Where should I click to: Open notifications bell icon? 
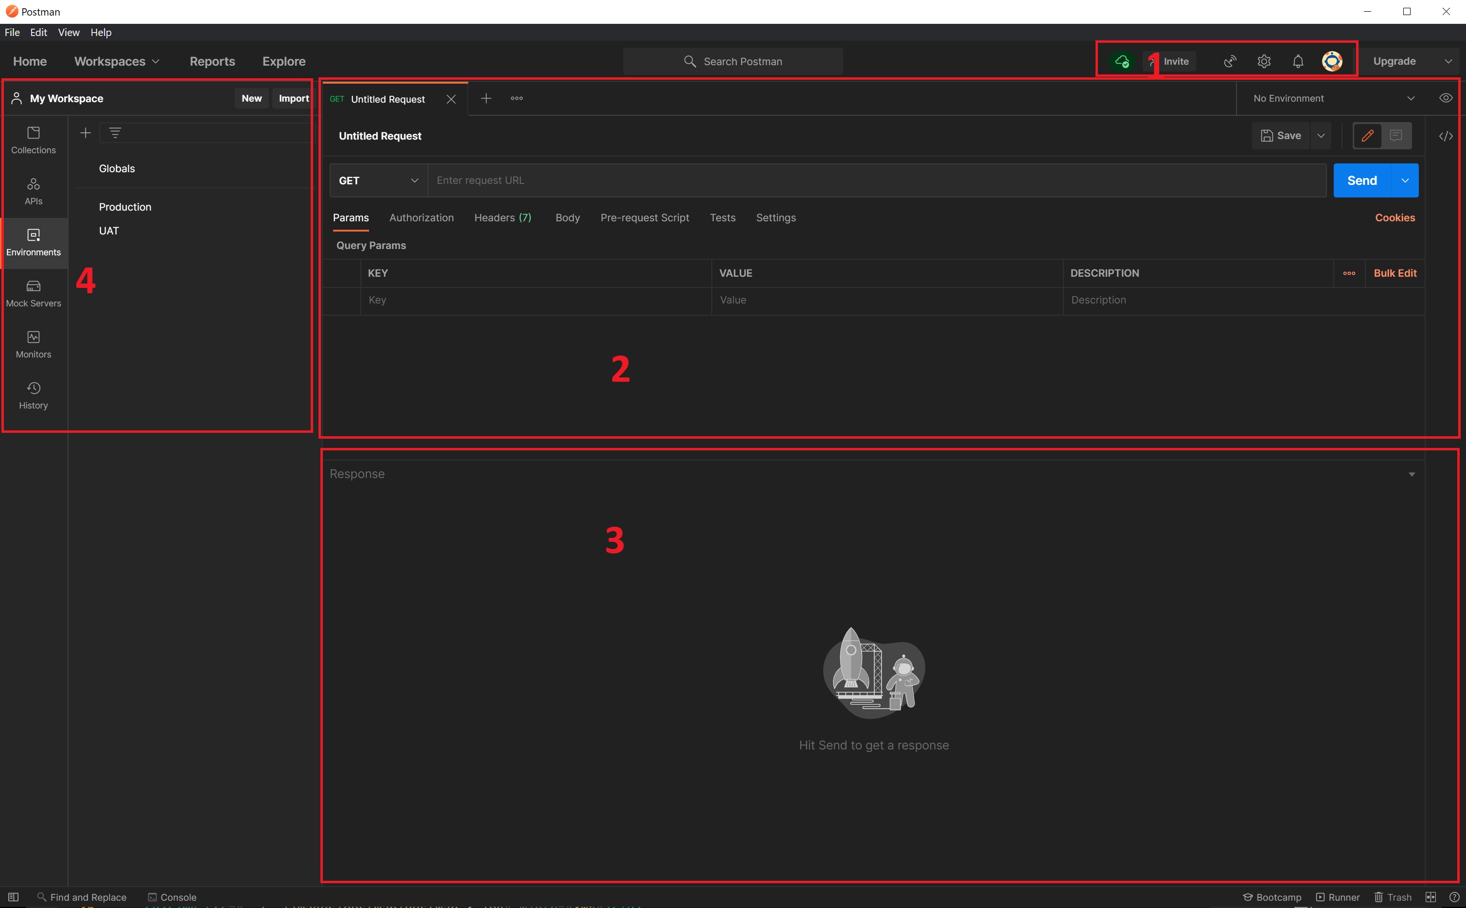1298,61
